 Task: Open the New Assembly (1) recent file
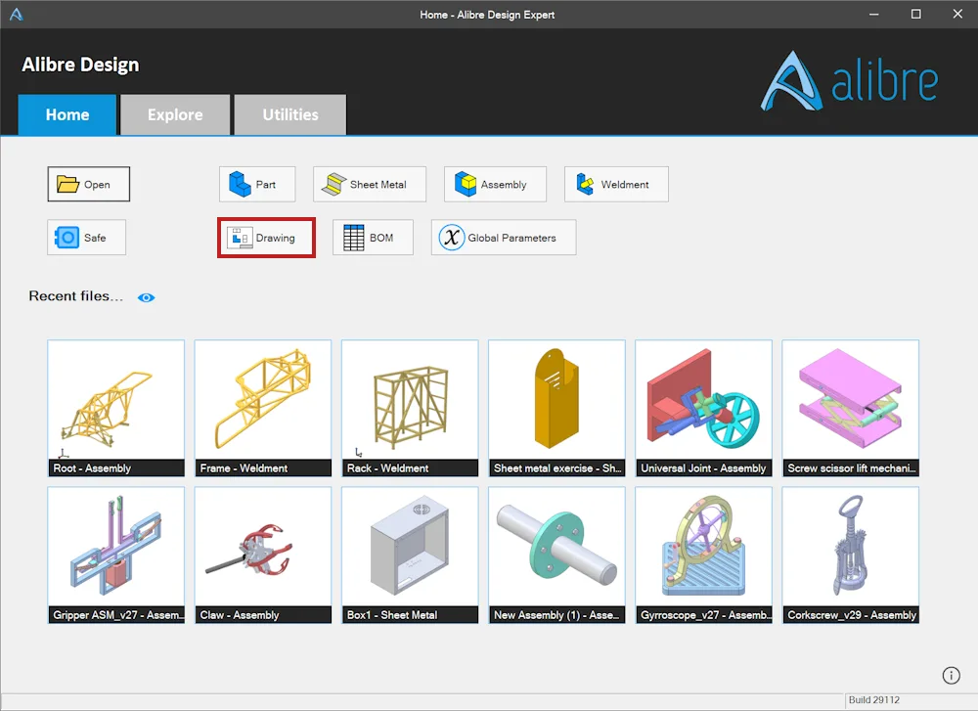[x=557, y=555]
